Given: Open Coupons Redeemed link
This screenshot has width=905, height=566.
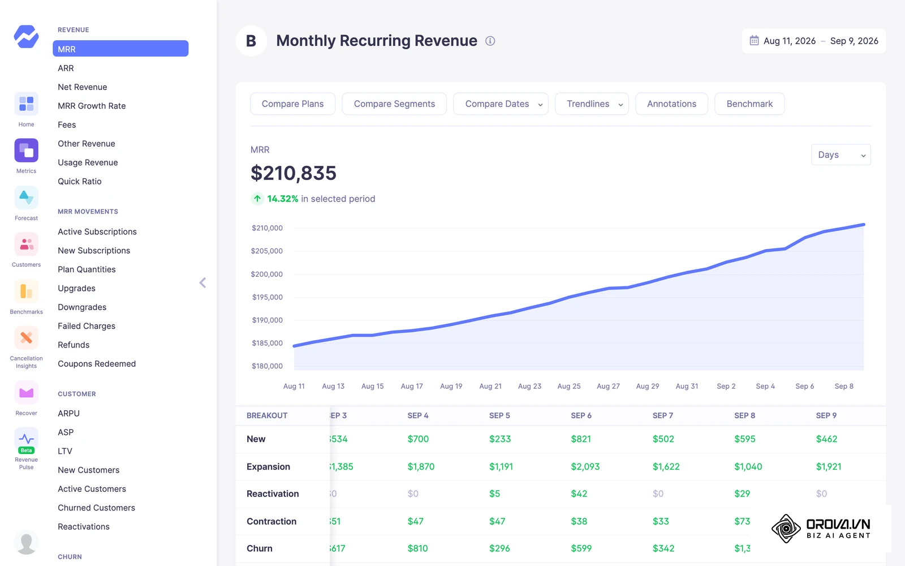Looking at the screenshot, I should [x=97, y=363].
